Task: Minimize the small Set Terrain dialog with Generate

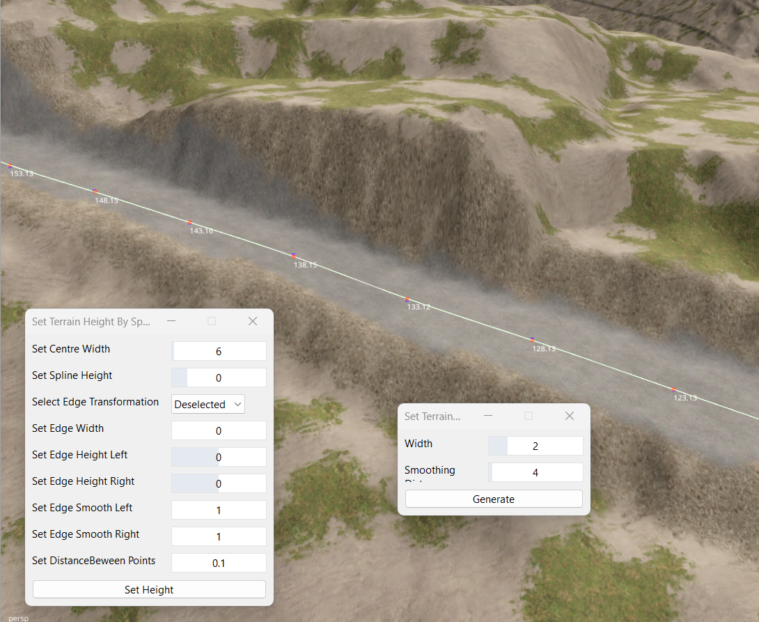Action: click(488, 416)
